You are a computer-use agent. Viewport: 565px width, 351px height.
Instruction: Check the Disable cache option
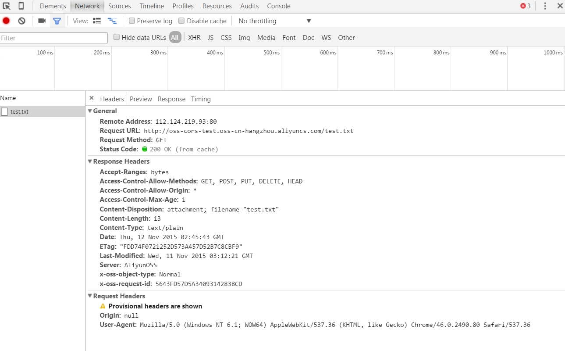click(181, 21)
